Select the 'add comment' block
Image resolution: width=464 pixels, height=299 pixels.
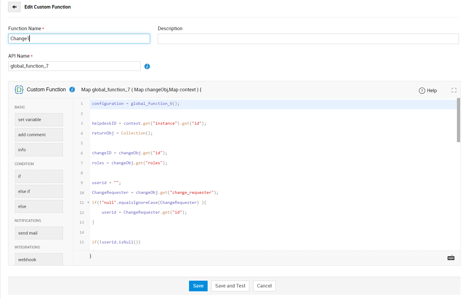39,135
